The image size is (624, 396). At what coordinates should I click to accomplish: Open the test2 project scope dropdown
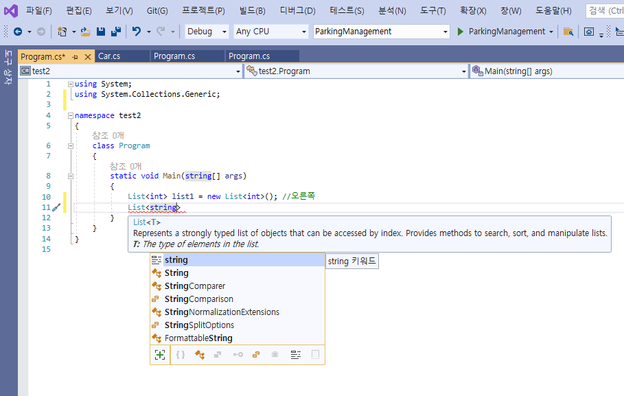(x=238, y=71)
